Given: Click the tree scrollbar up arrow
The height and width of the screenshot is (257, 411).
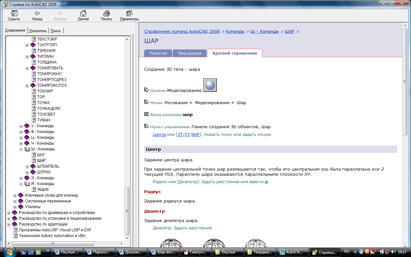Looking at the screenshot, I should pyautogui.click(x=127, y=39).
